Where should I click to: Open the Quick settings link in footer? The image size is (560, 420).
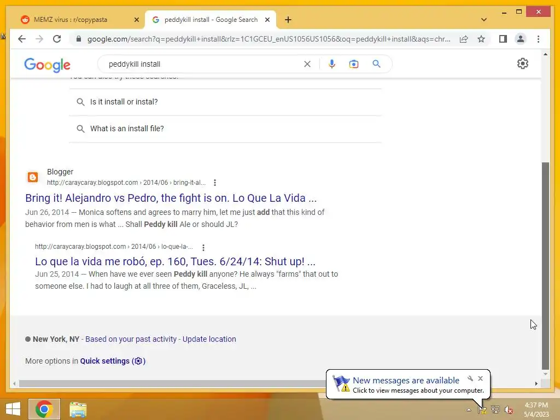click(113, 361)
